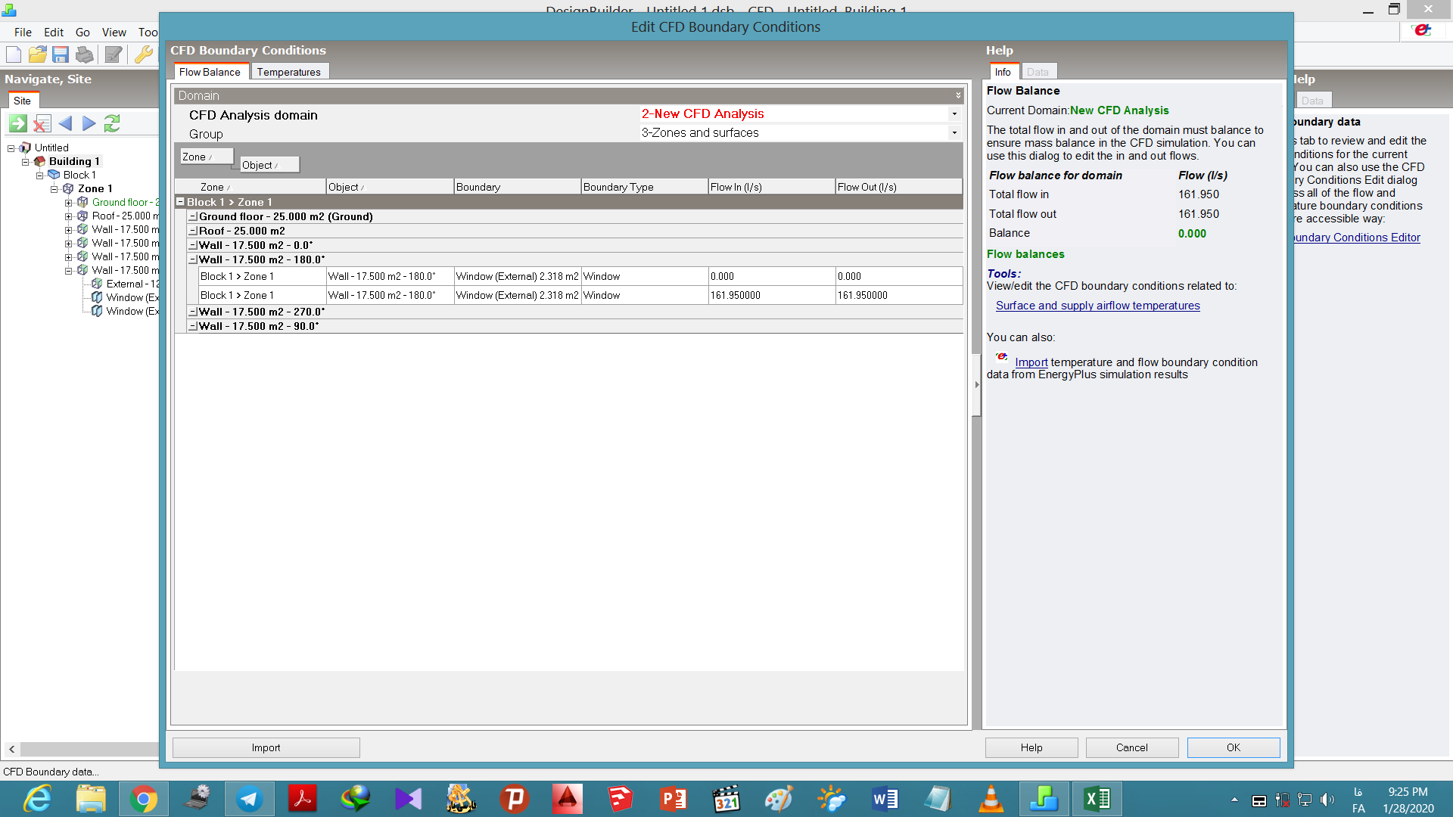Click the Help panel collapse splitter arrow
Image resolution: width=1453 pixels, height=817 pixels.
pyautogui.click(x=976, y=385)
